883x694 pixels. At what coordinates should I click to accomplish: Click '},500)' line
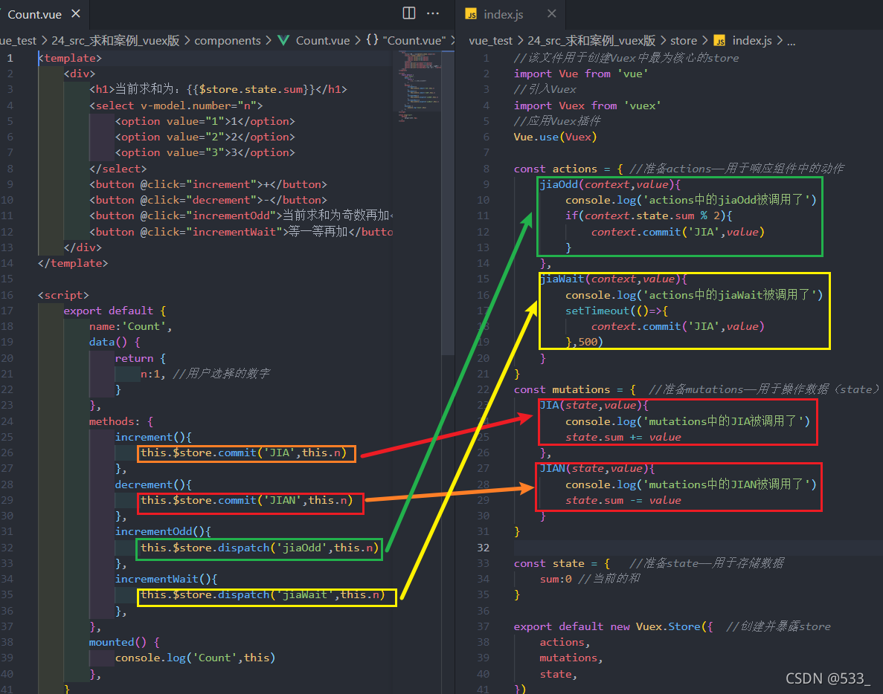[x=585, y=342]
